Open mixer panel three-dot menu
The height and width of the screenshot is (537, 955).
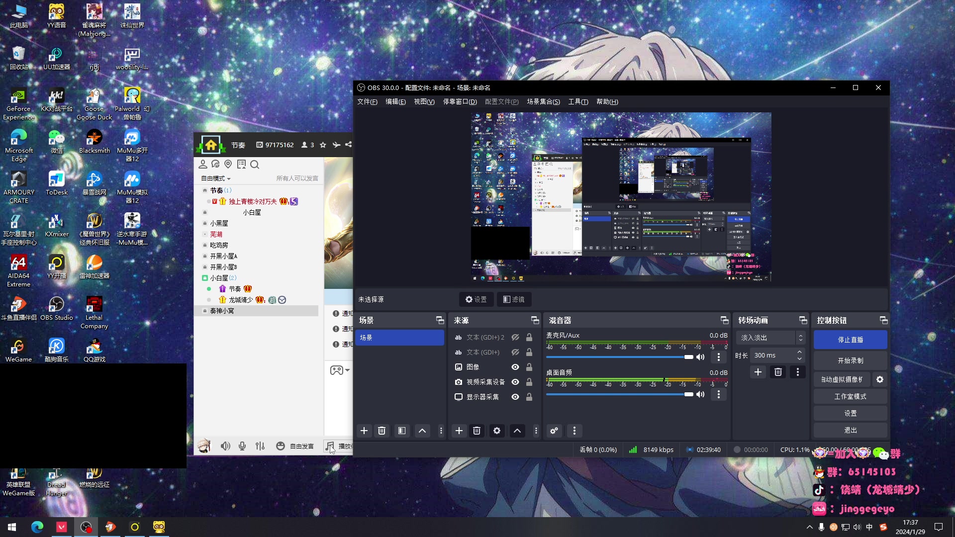click(x=574, y=431)
